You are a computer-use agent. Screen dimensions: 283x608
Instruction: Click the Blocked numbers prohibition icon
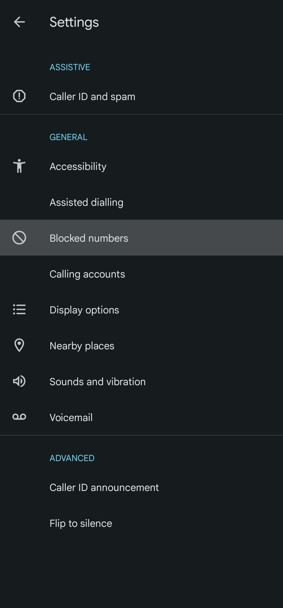pyautogui.click(x=19, y=238)
